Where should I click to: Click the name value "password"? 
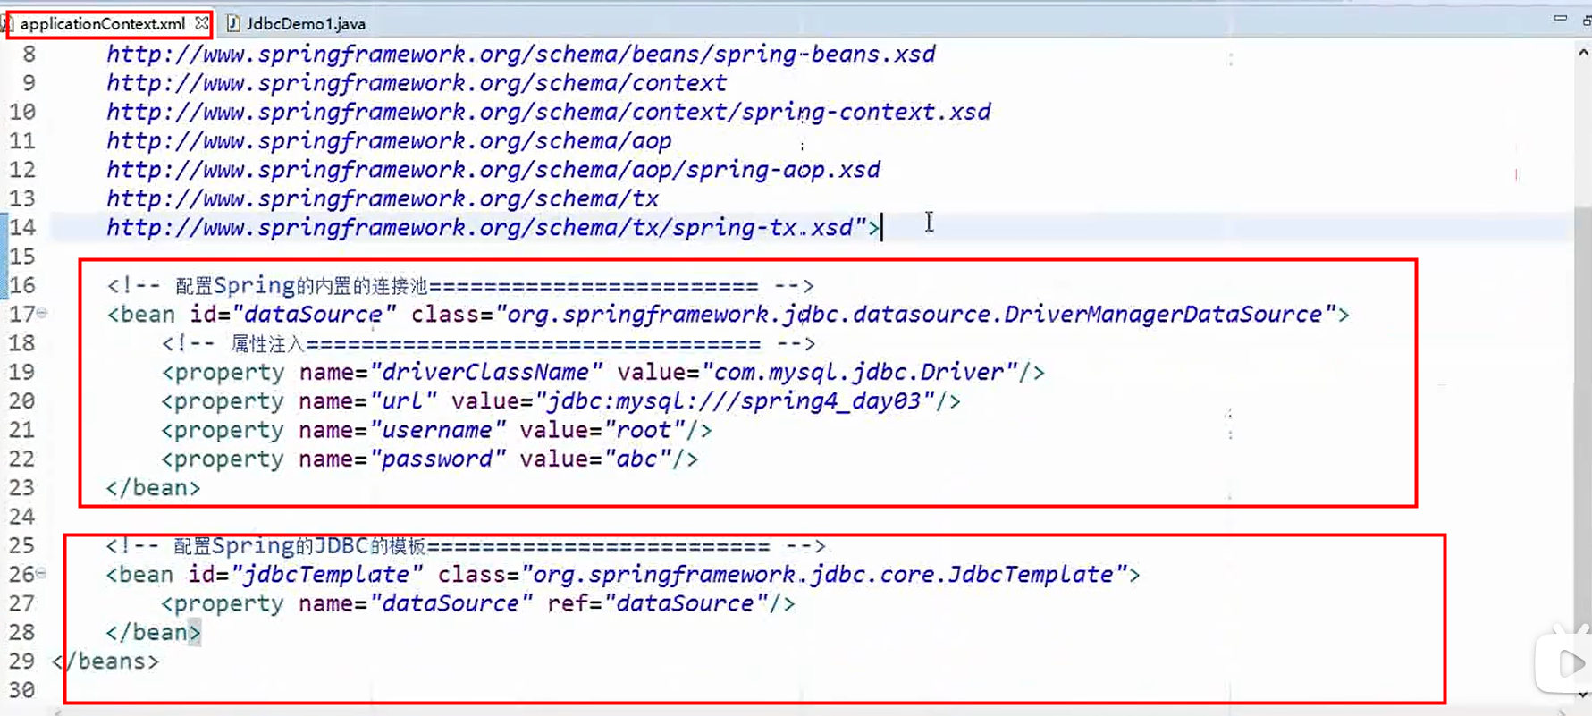437,459
